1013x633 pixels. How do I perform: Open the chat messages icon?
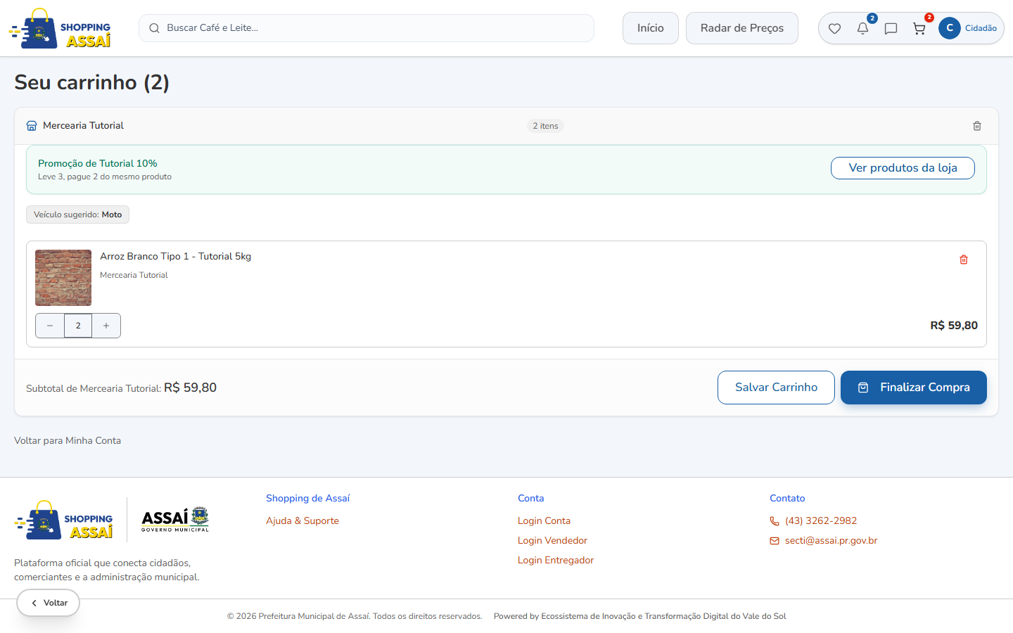(891, 29)
